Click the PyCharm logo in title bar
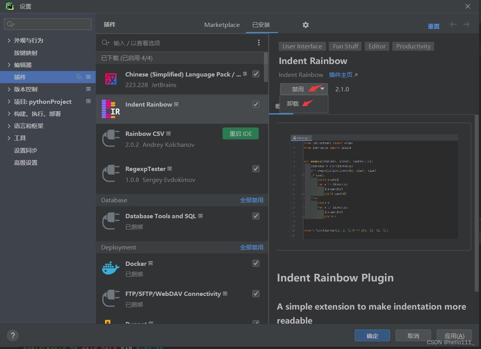This screenshot has width=481, height=349. point(10,6)
